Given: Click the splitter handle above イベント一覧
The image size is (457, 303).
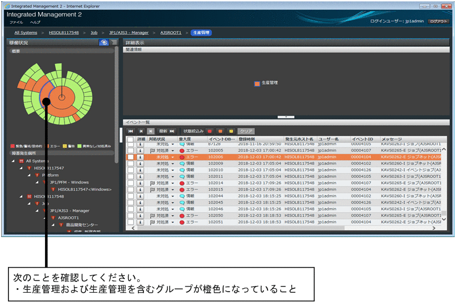Looking at the screenshot, I should point(286,117).
